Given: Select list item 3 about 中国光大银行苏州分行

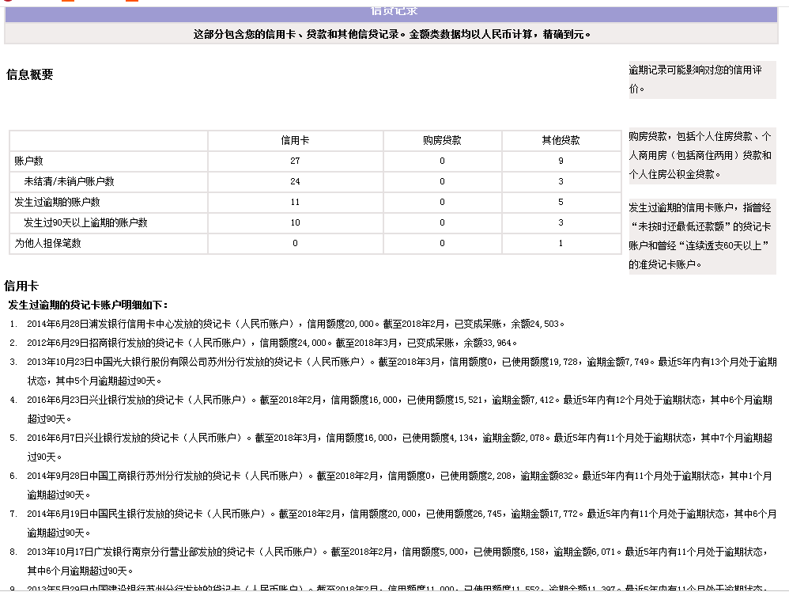Looking at the screenshot, I should (402, 371).
